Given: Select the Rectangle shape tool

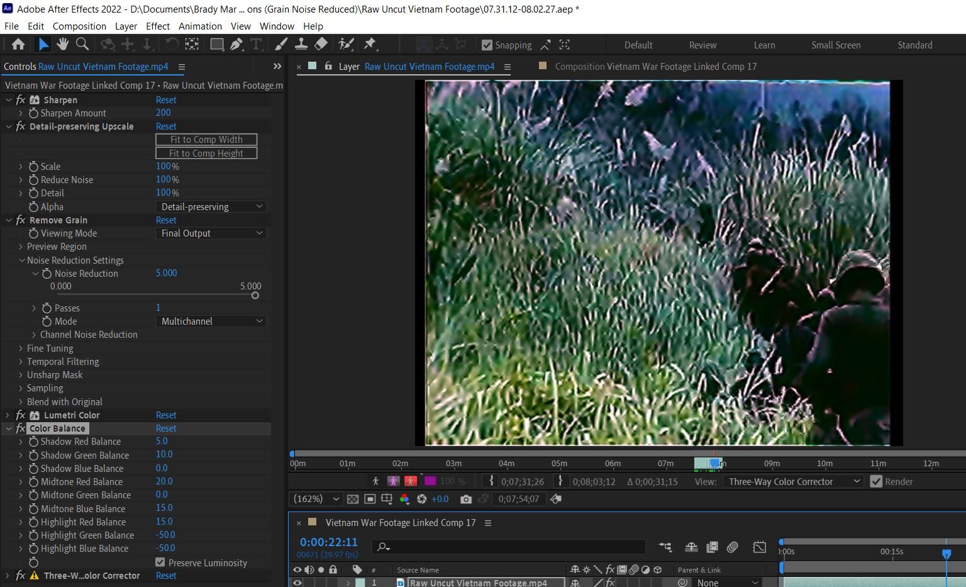Looking at the screenshot, I should (216, 44).
